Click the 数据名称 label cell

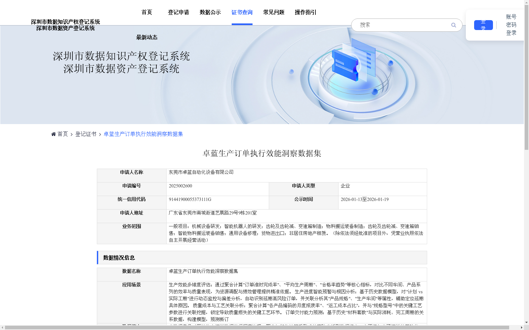(x=132, y=275)
